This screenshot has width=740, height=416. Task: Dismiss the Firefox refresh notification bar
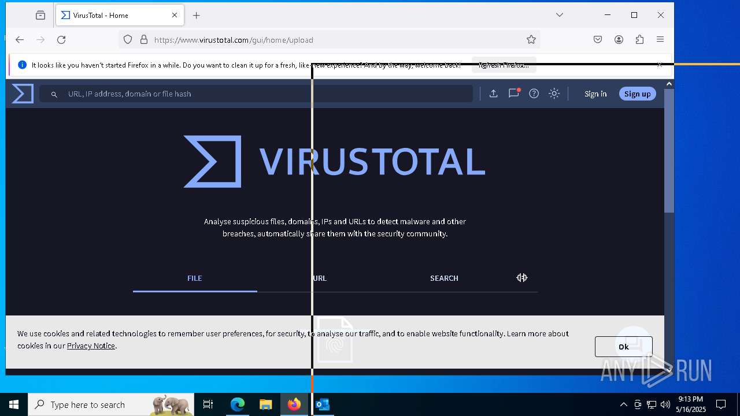pyautogui.click(x=660, y=65)
